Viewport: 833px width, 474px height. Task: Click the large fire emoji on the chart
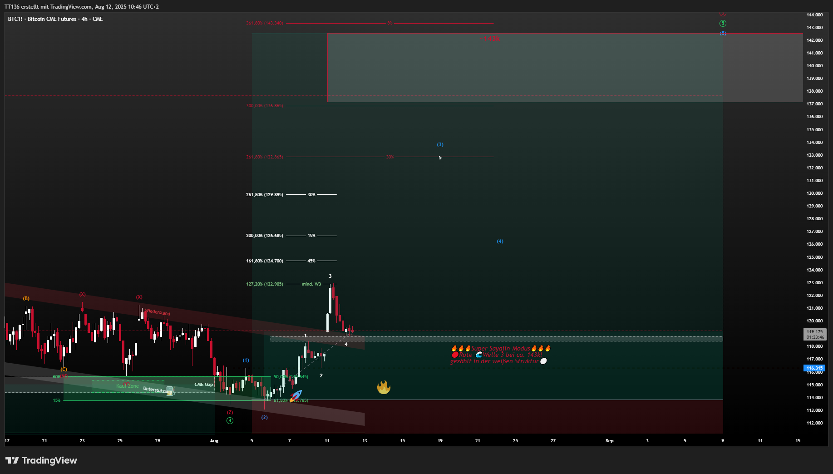(384, 387)
